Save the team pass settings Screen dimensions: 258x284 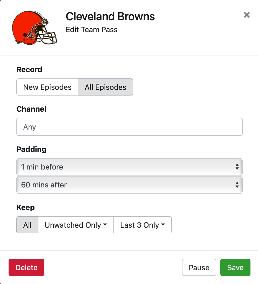click(235, 267)
